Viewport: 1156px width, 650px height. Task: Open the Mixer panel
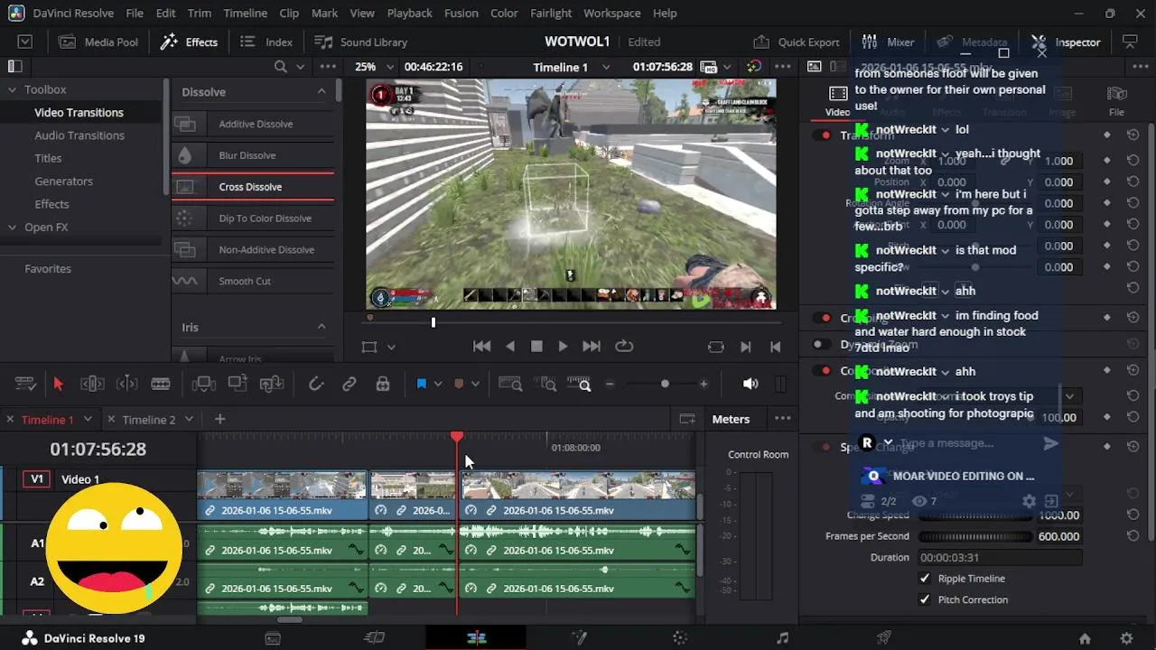(888, 42)
